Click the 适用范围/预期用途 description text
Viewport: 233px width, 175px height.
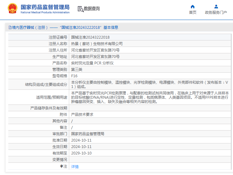coord(150,97)
